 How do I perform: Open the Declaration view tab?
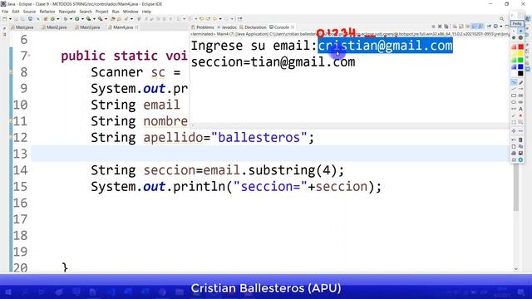pos(253,27)
